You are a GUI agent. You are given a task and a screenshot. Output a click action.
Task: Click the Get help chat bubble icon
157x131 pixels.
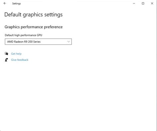point(6,54)
